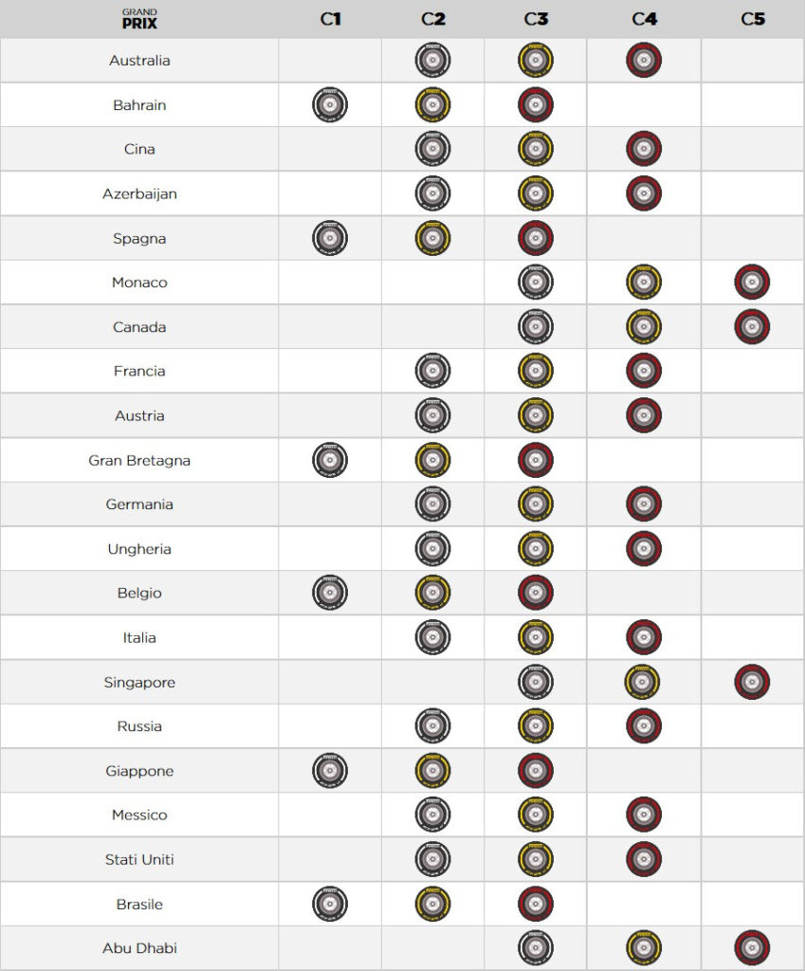
Task: Select the yellow tyre icon for Spagna
Action: click(x=432, y=238)
